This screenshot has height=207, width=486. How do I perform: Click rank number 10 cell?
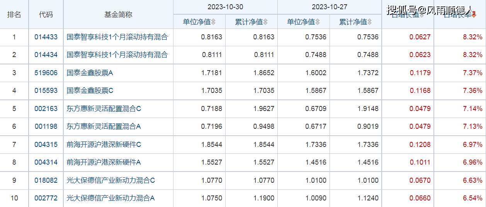(x=14, y=198)
